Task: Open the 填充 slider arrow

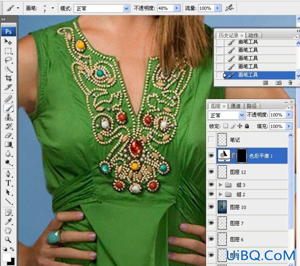Action: tap(289, 126)
